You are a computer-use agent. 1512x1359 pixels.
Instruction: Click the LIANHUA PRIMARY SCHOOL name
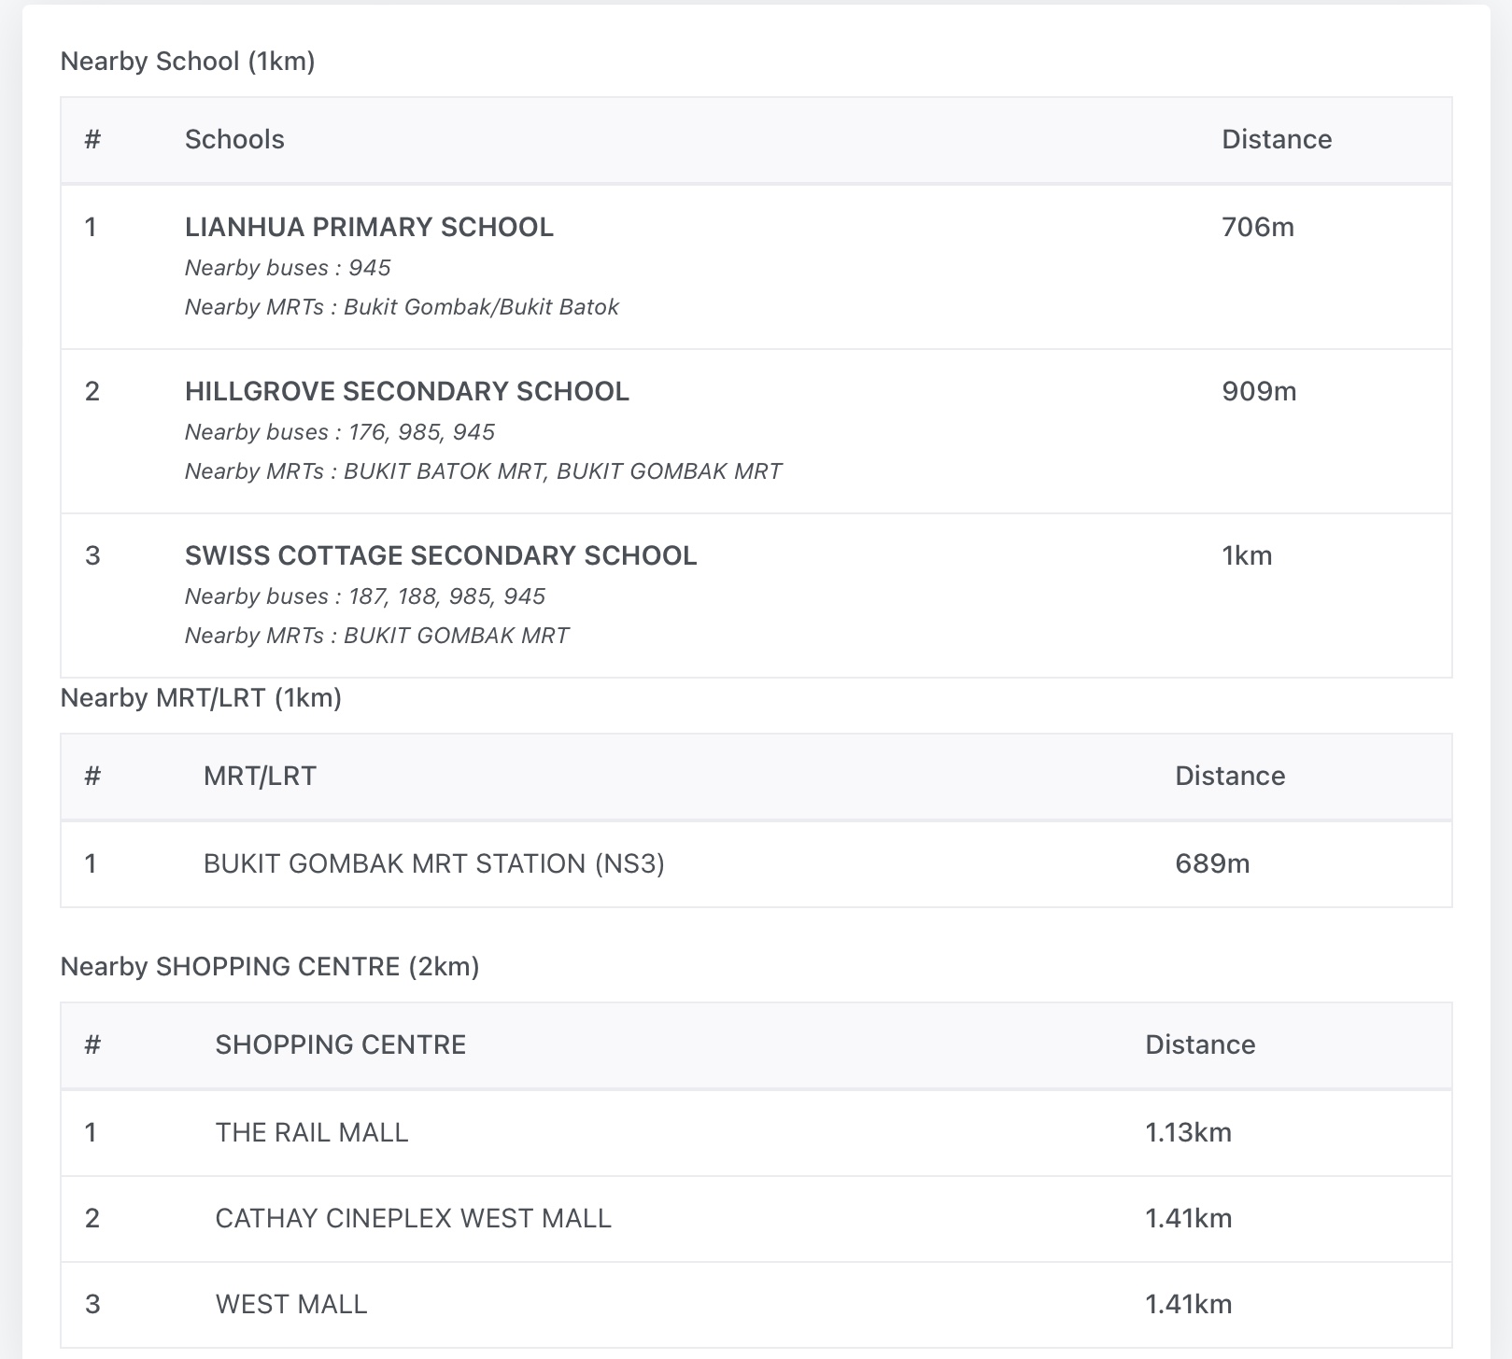click(369, 227)
